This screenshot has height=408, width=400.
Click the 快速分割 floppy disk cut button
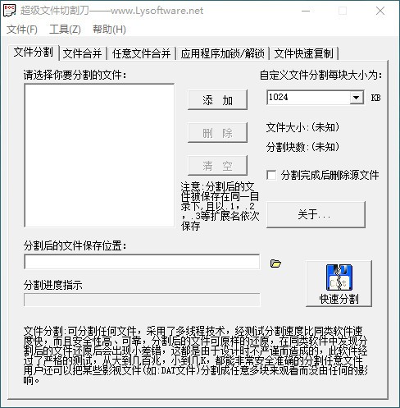click(339, 284)
